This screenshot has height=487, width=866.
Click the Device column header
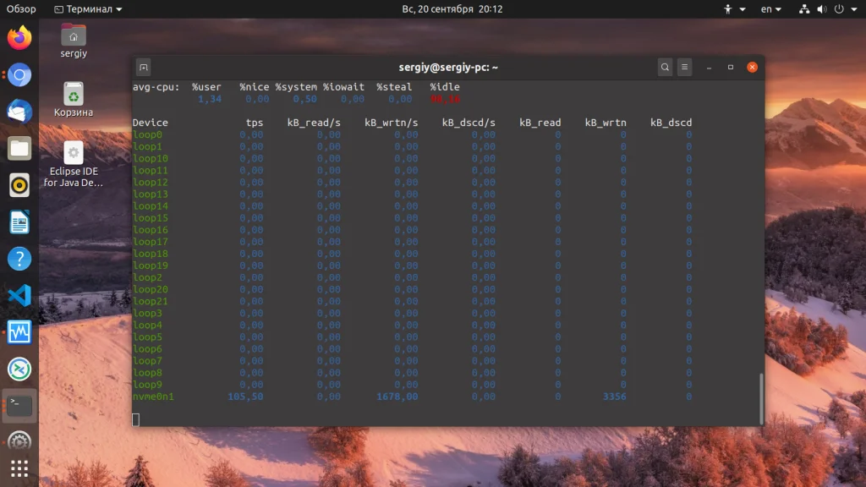click(151, 123)
